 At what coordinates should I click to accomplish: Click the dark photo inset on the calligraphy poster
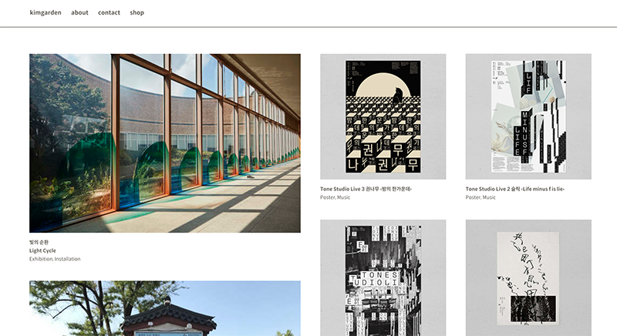[x=533, y=309]
